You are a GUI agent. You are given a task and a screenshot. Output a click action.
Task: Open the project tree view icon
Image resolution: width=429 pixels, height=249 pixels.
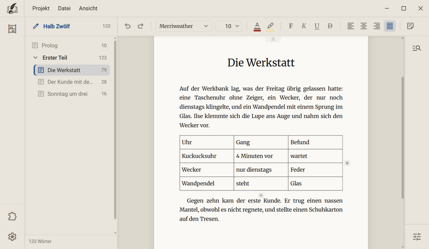[x=12, y=29]
